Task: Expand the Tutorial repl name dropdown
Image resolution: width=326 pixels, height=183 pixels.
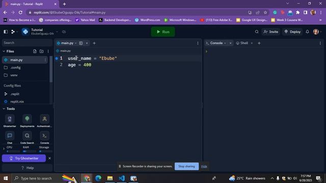Action: [x=57, y=32]
